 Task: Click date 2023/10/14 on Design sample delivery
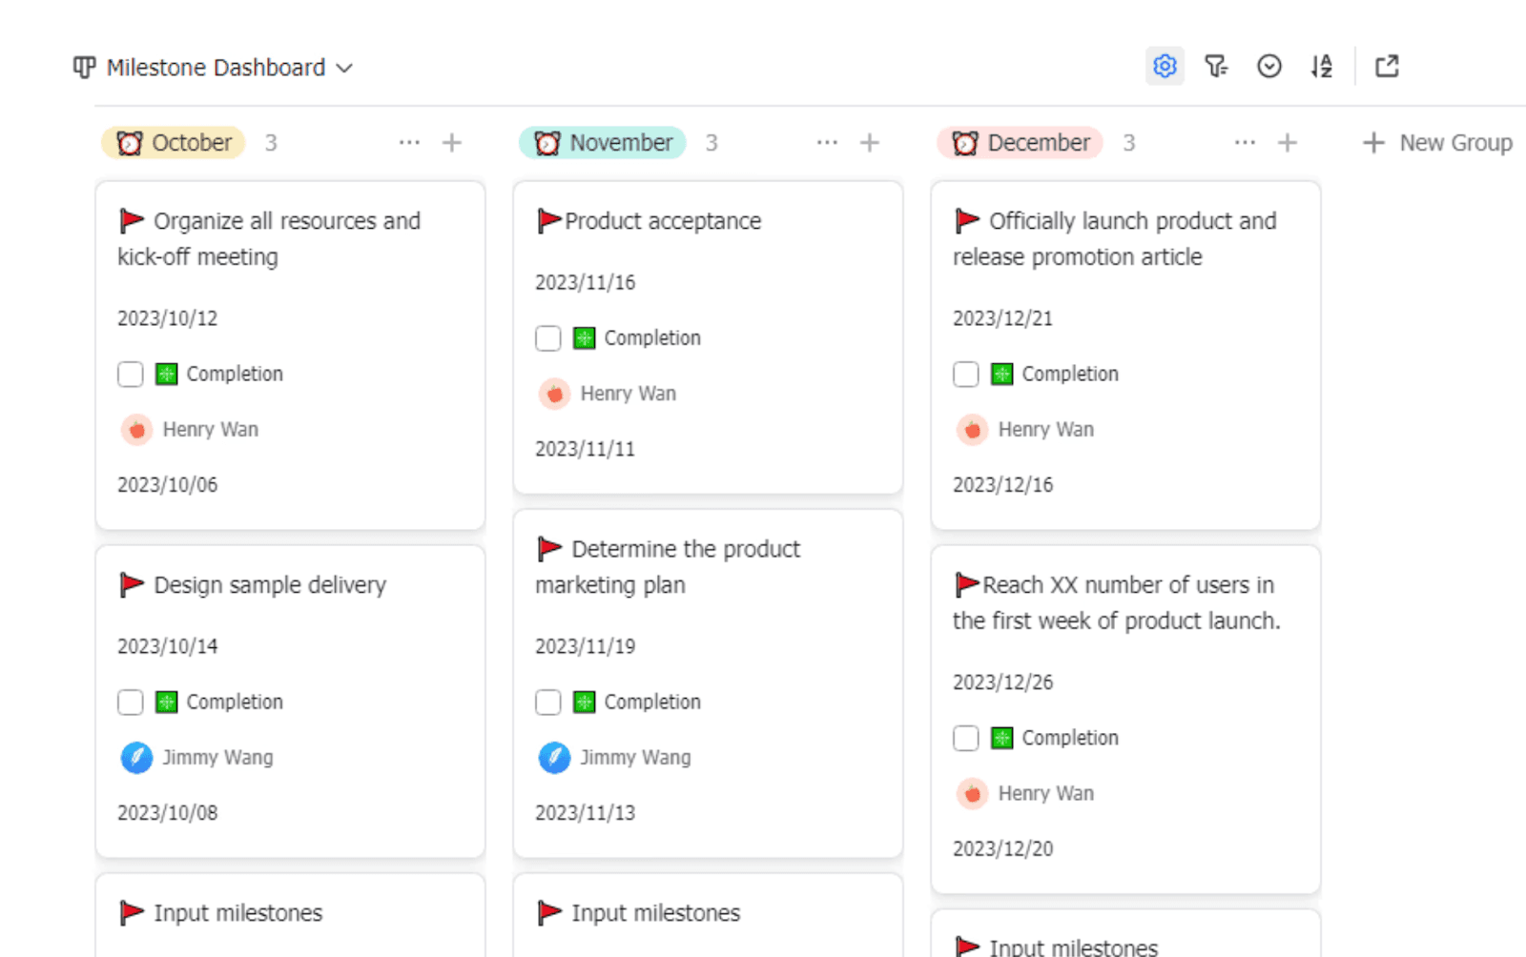pyautogui.click(x=168, y=646)
